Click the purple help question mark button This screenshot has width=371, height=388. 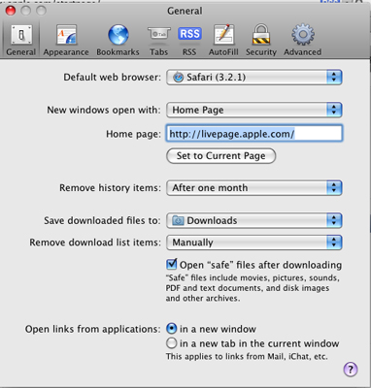[351, 369]
